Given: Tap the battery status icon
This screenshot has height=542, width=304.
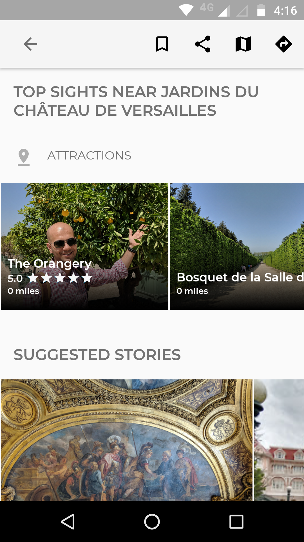Looking at the screenshot, I should (261, 10).
